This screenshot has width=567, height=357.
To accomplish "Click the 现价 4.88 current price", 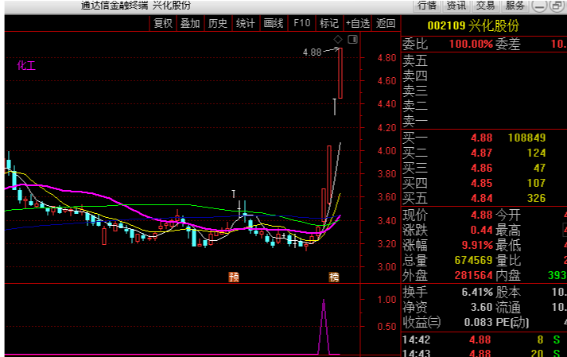I will pos(481,215).
